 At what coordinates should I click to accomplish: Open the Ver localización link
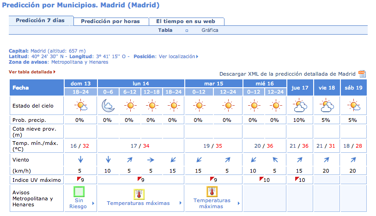click(178, 56)
